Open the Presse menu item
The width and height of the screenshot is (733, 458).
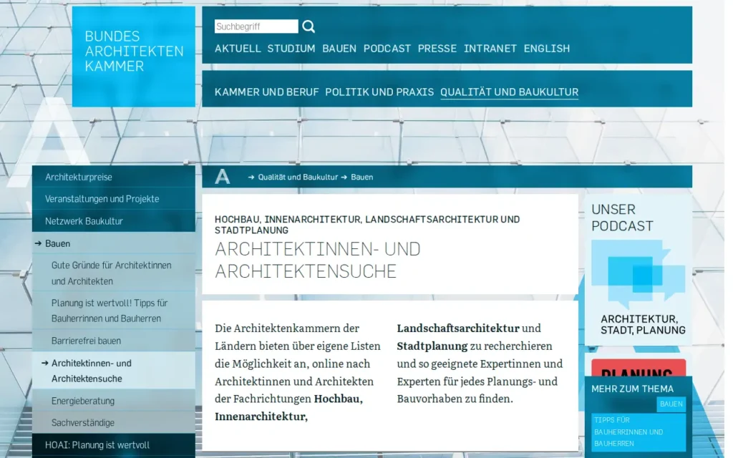pos(437,49)
